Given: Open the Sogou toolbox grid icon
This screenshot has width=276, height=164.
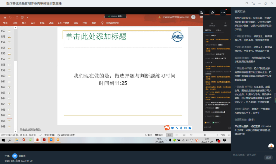Looking at the screenshot, I should point(190,128).
